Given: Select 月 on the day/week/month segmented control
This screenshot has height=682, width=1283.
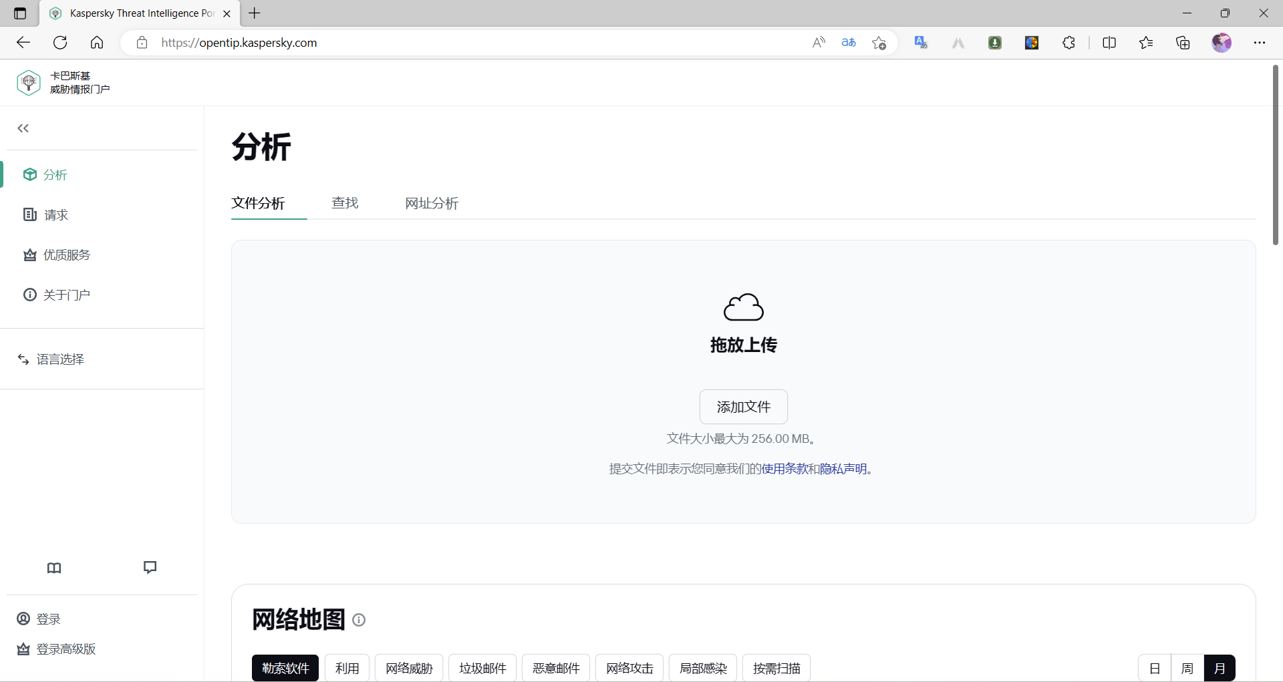Looking at the screenshot, I should click(1220, 667).
